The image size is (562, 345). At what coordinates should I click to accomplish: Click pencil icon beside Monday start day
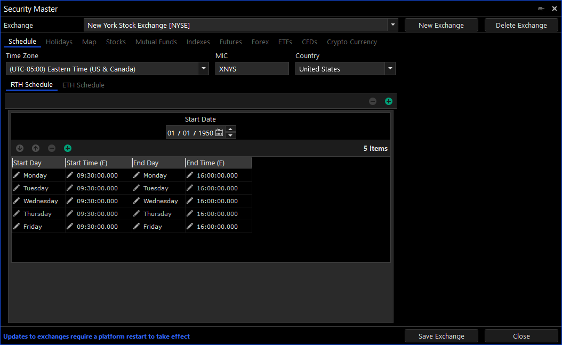tap(17, 175)
